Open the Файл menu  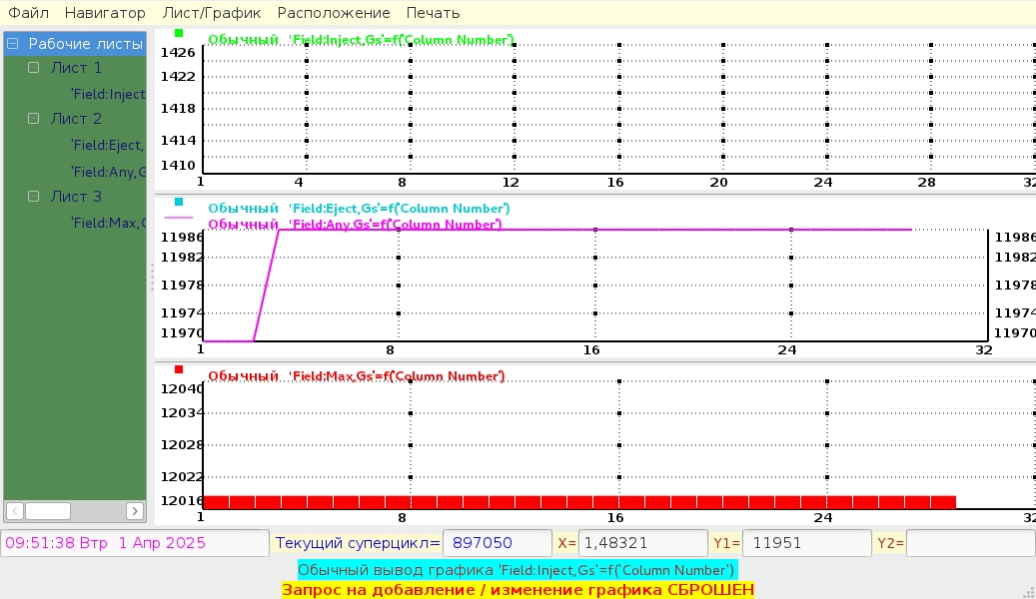(x=29, y=13)
